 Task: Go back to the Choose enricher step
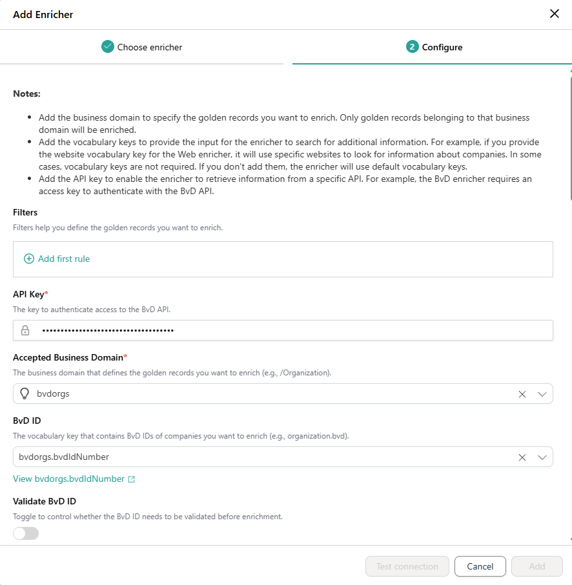[x=141, y=47]
